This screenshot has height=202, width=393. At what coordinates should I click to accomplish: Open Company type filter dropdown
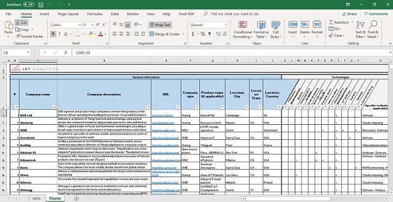pyautogui.click(x=196, y=107)
